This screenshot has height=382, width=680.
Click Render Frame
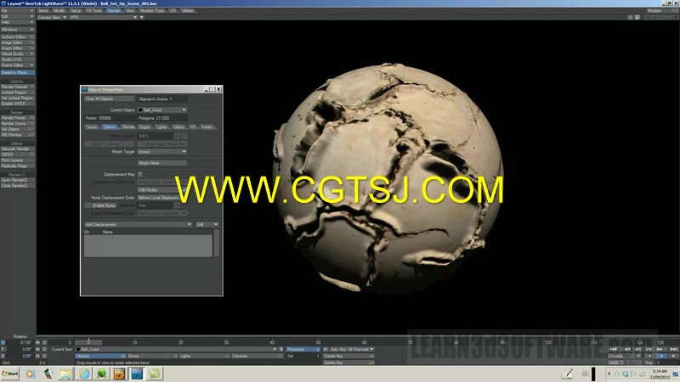(17, 118)
